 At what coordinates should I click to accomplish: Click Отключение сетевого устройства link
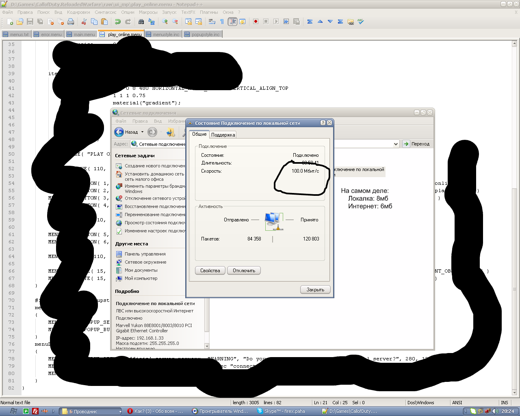[x=151, y=198]
